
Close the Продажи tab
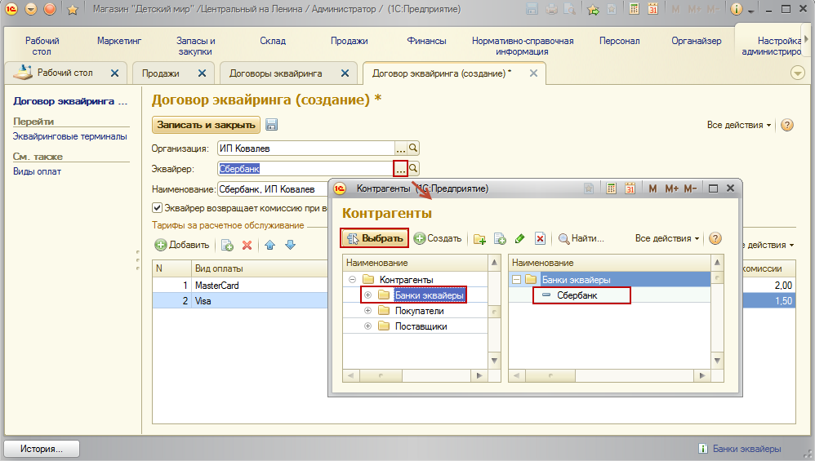(x=203, y=73)
